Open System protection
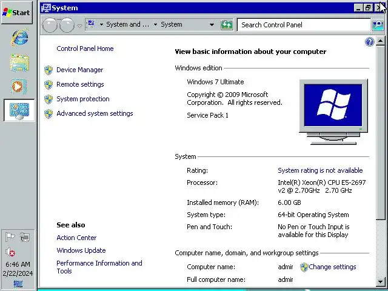The image size is (388, 291). [x=83, y=99]
